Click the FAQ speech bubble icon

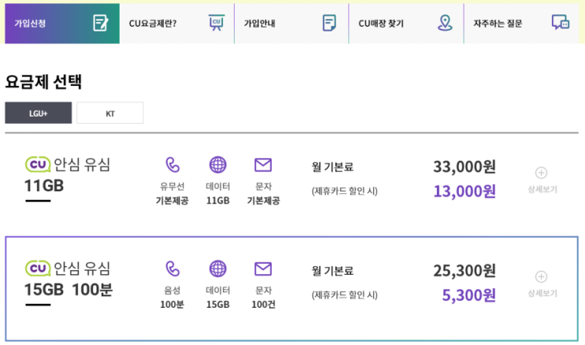pyautogui.click(x=561, y=22)
